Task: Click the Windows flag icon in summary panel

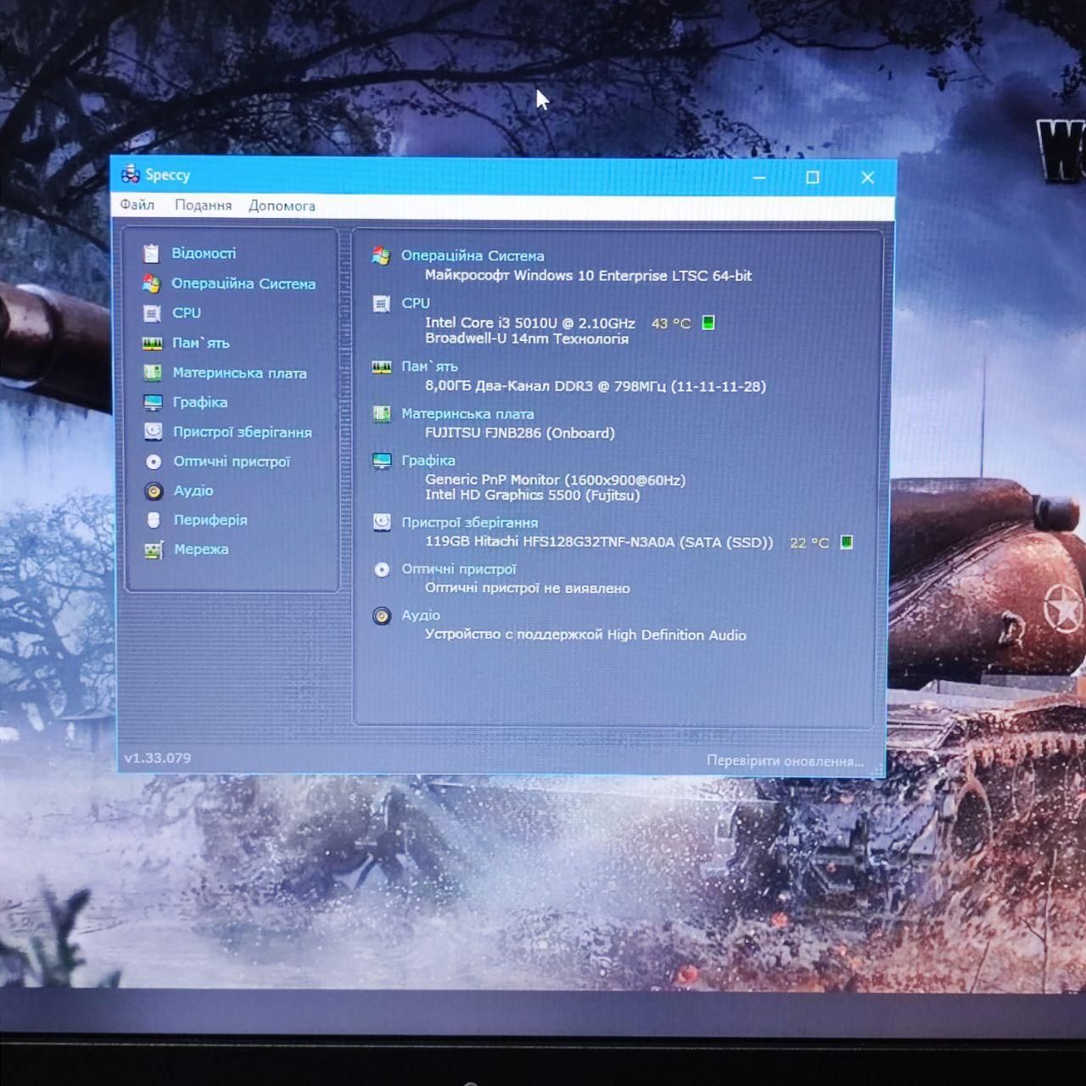Action: pyautogui.click(x=381, y=255)
